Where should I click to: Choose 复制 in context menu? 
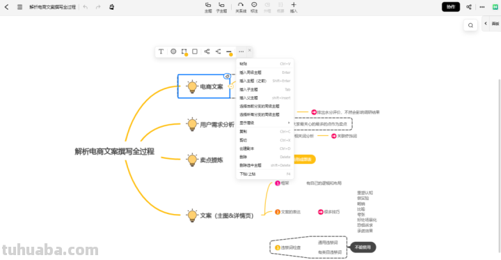(265, 132)
